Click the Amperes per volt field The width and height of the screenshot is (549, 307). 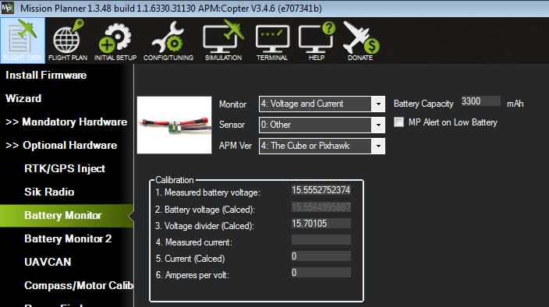321,273
